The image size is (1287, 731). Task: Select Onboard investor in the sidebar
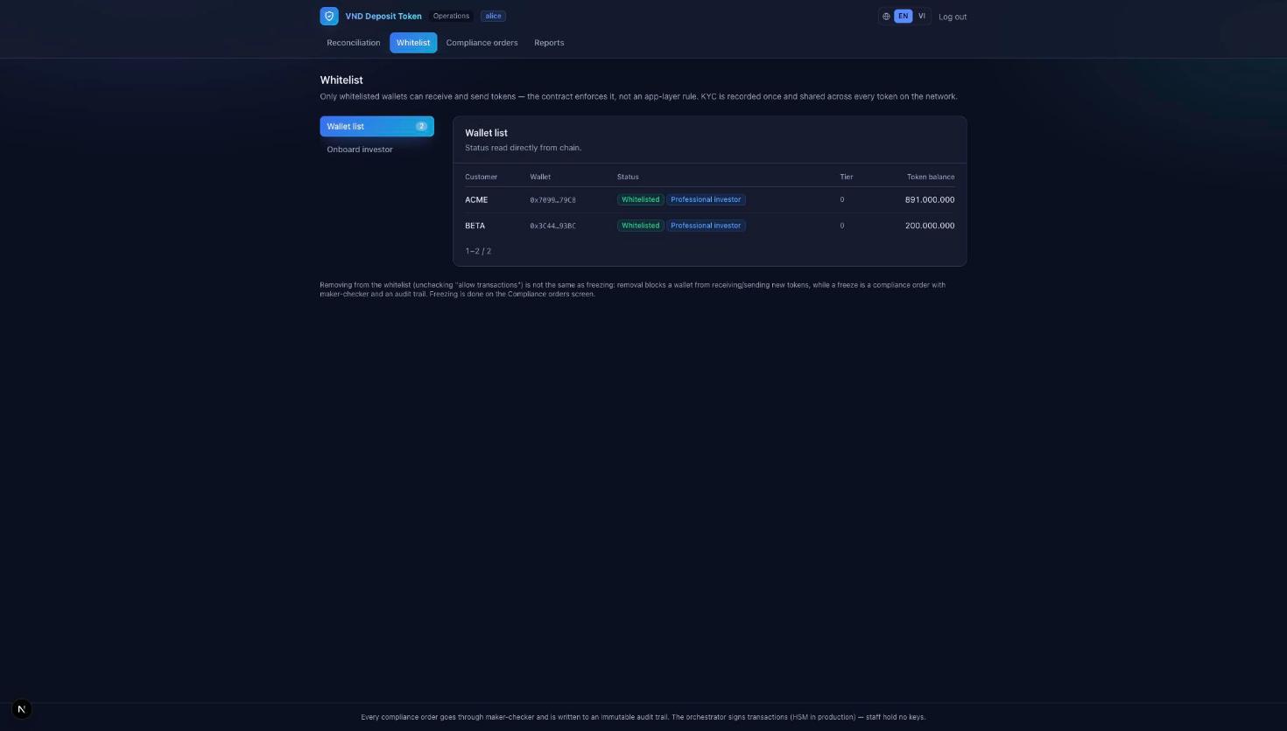[376, 150]
